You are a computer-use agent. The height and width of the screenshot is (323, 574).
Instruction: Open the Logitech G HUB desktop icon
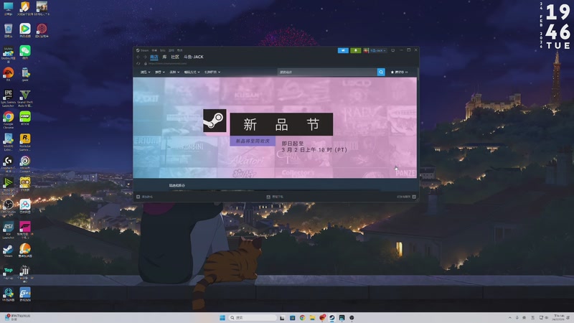click(x=9, y=164)
